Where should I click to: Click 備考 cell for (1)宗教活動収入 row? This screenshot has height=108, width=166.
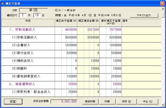(142, 39)
